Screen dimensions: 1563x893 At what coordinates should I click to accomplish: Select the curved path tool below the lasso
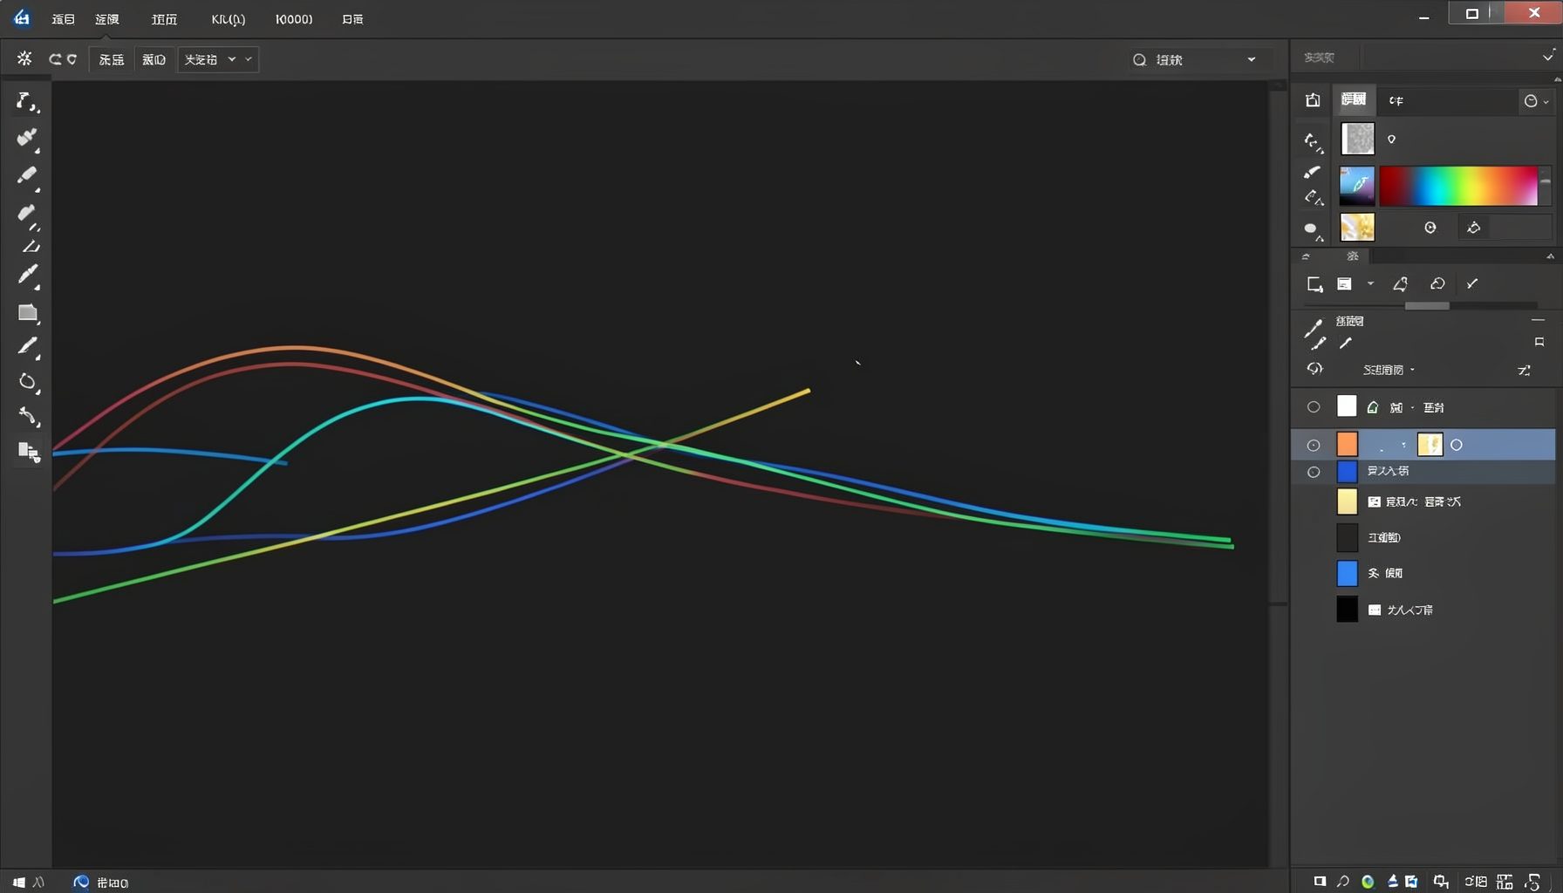click(29, 417)
